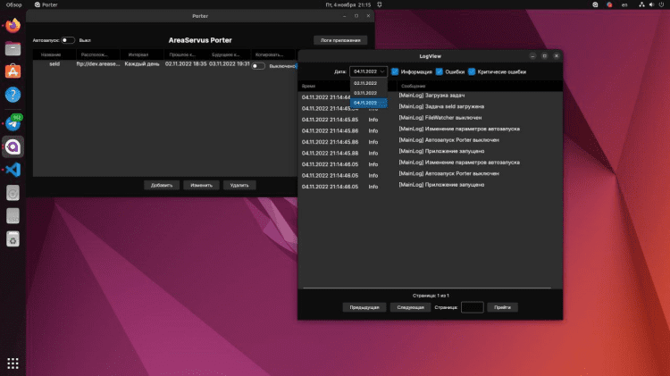Open the SSD drive icon in the dock

13,216
